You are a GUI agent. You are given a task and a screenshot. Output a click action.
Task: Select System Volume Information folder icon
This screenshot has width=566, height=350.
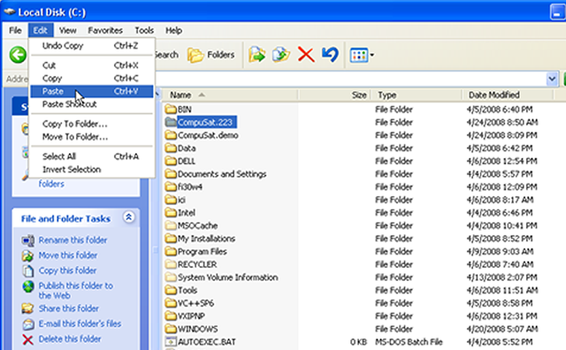click(171, 278)
